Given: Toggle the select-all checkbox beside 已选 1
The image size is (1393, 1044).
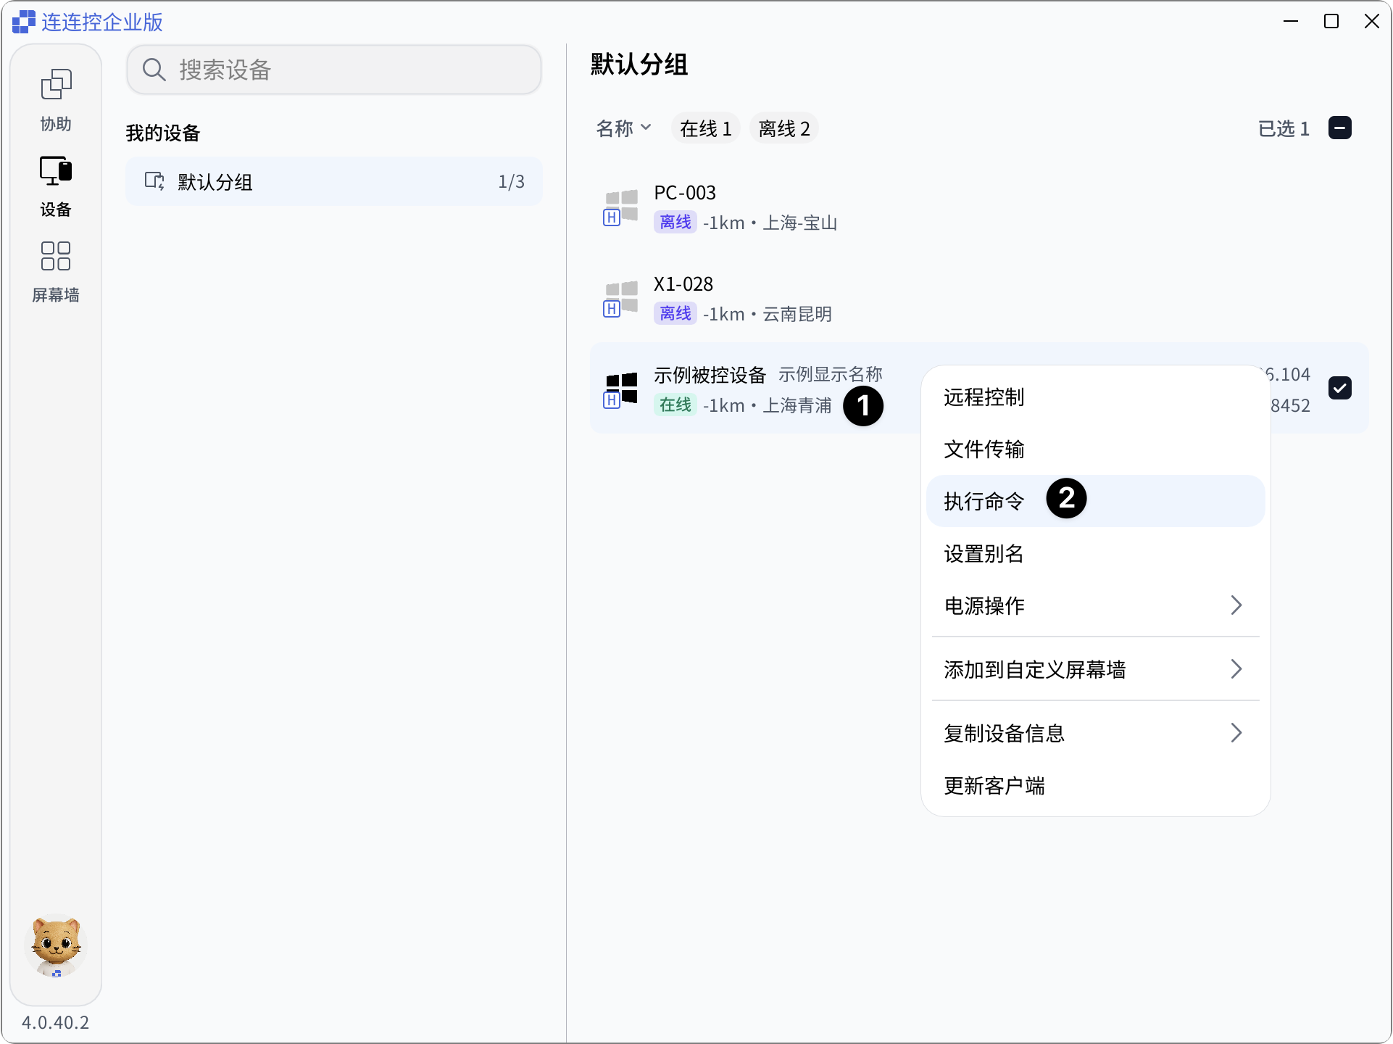Looking at the screenshot, I should pos(1340,128).
